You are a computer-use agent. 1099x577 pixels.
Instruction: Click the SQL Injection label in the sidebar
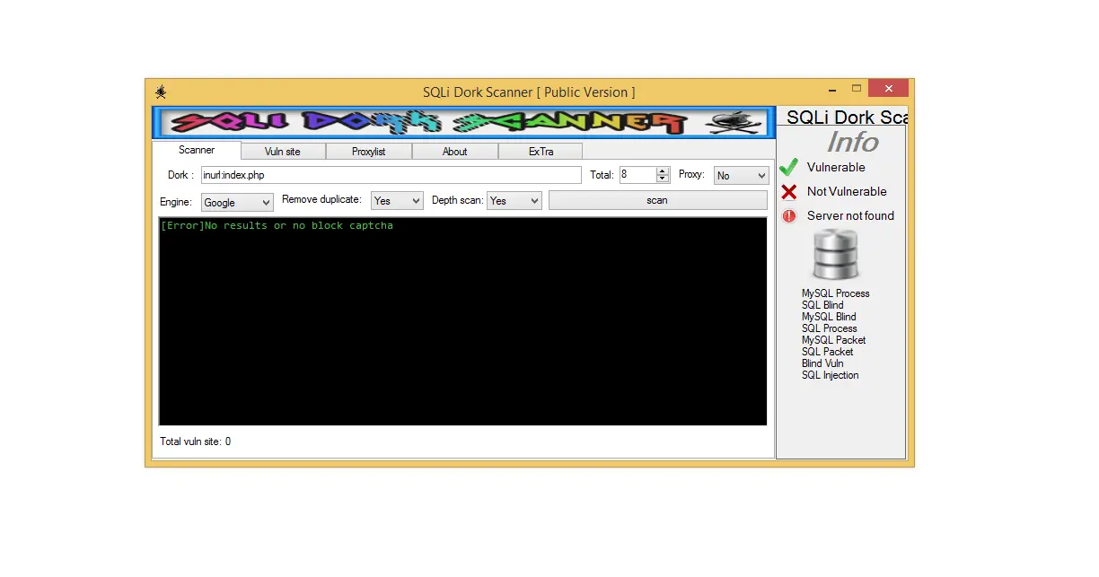(x=829, y=375)
